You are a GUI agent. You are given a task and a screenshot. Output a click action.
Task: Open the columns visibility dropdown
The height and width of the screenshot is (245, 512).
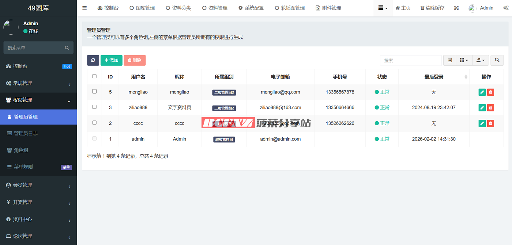point(464,60)
